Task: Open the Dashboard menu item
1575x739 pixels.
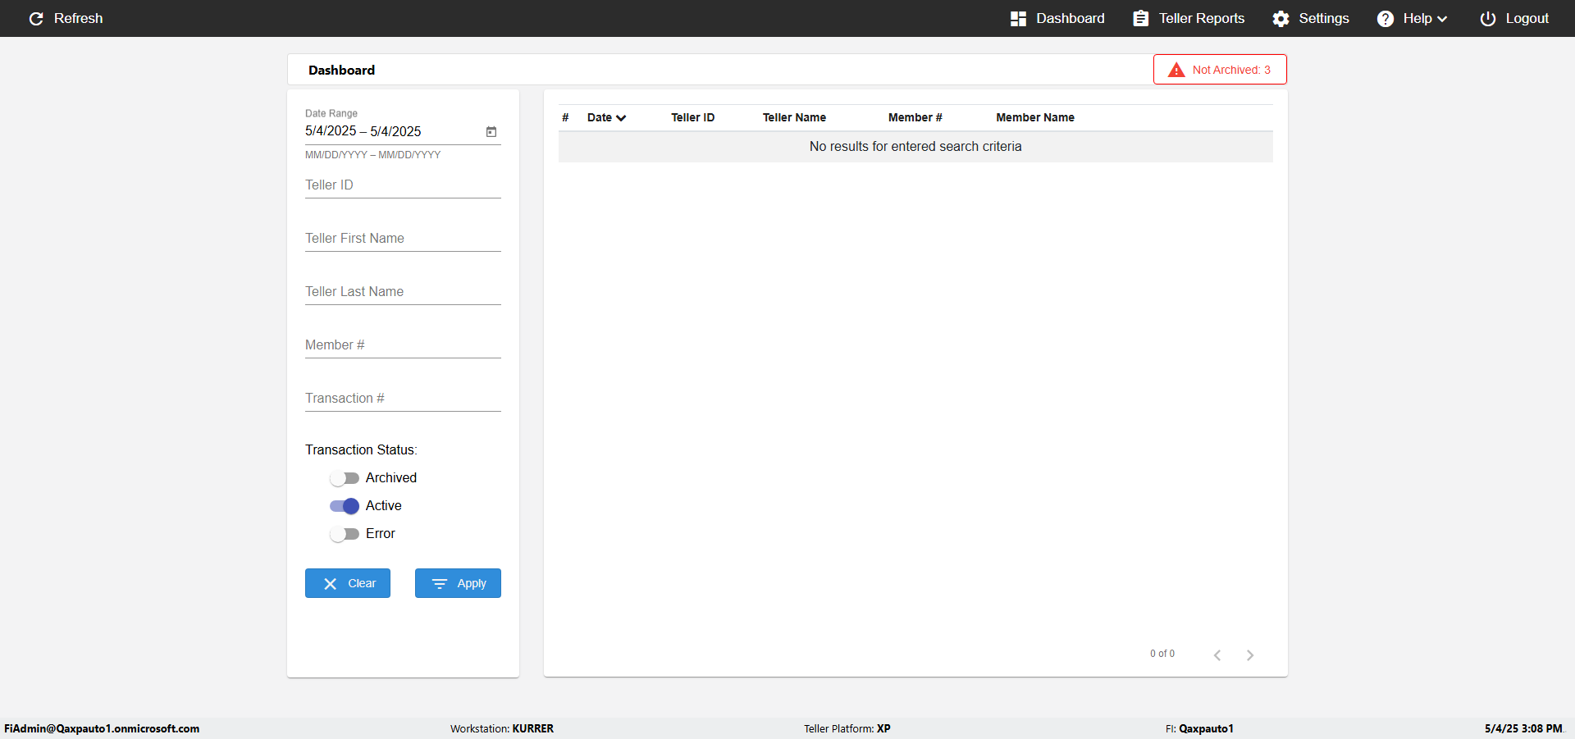Action: [x=1057, y=18]
